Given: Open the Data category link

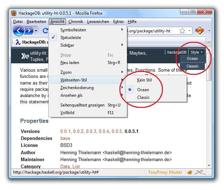Looking at the screenshot, I should pyautogui.click(x=65, y=166).
